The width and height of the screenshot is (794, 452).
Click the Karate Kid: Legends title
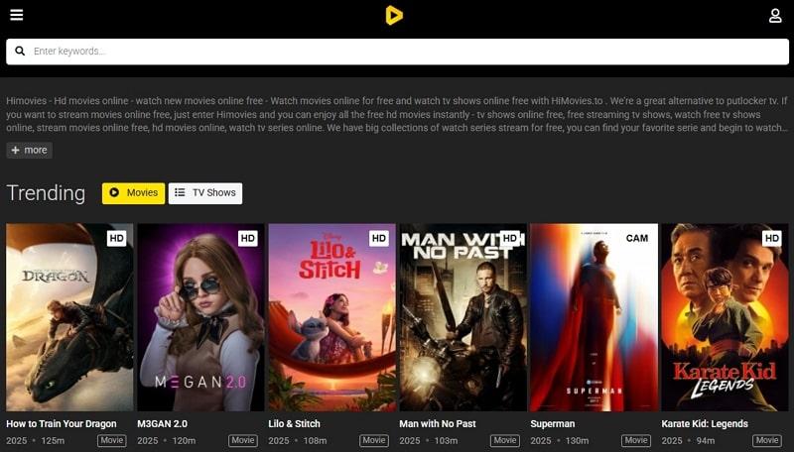[x=705, y=423]
